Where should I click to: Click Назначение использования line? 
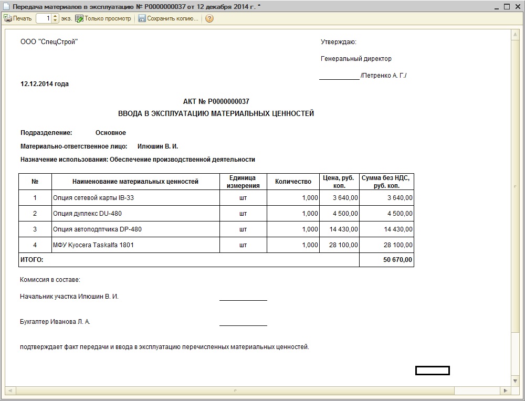(138, 160)
